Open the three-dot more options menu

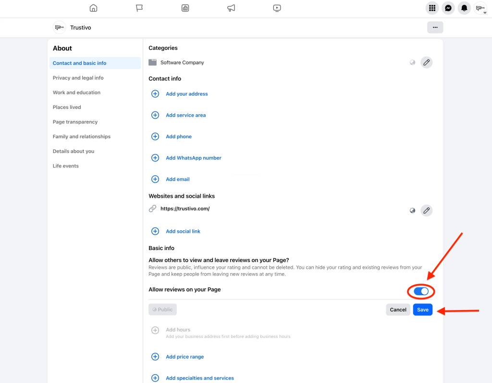click(x=435, y=27)
